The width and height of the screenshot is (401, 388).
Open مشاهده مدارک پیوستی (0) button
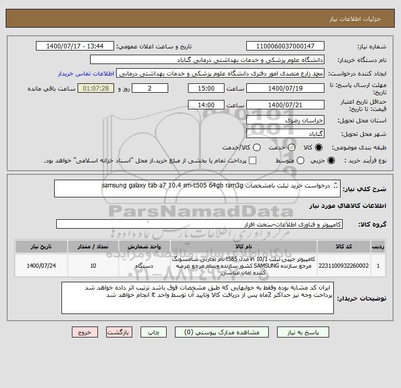tap(222, 332)
